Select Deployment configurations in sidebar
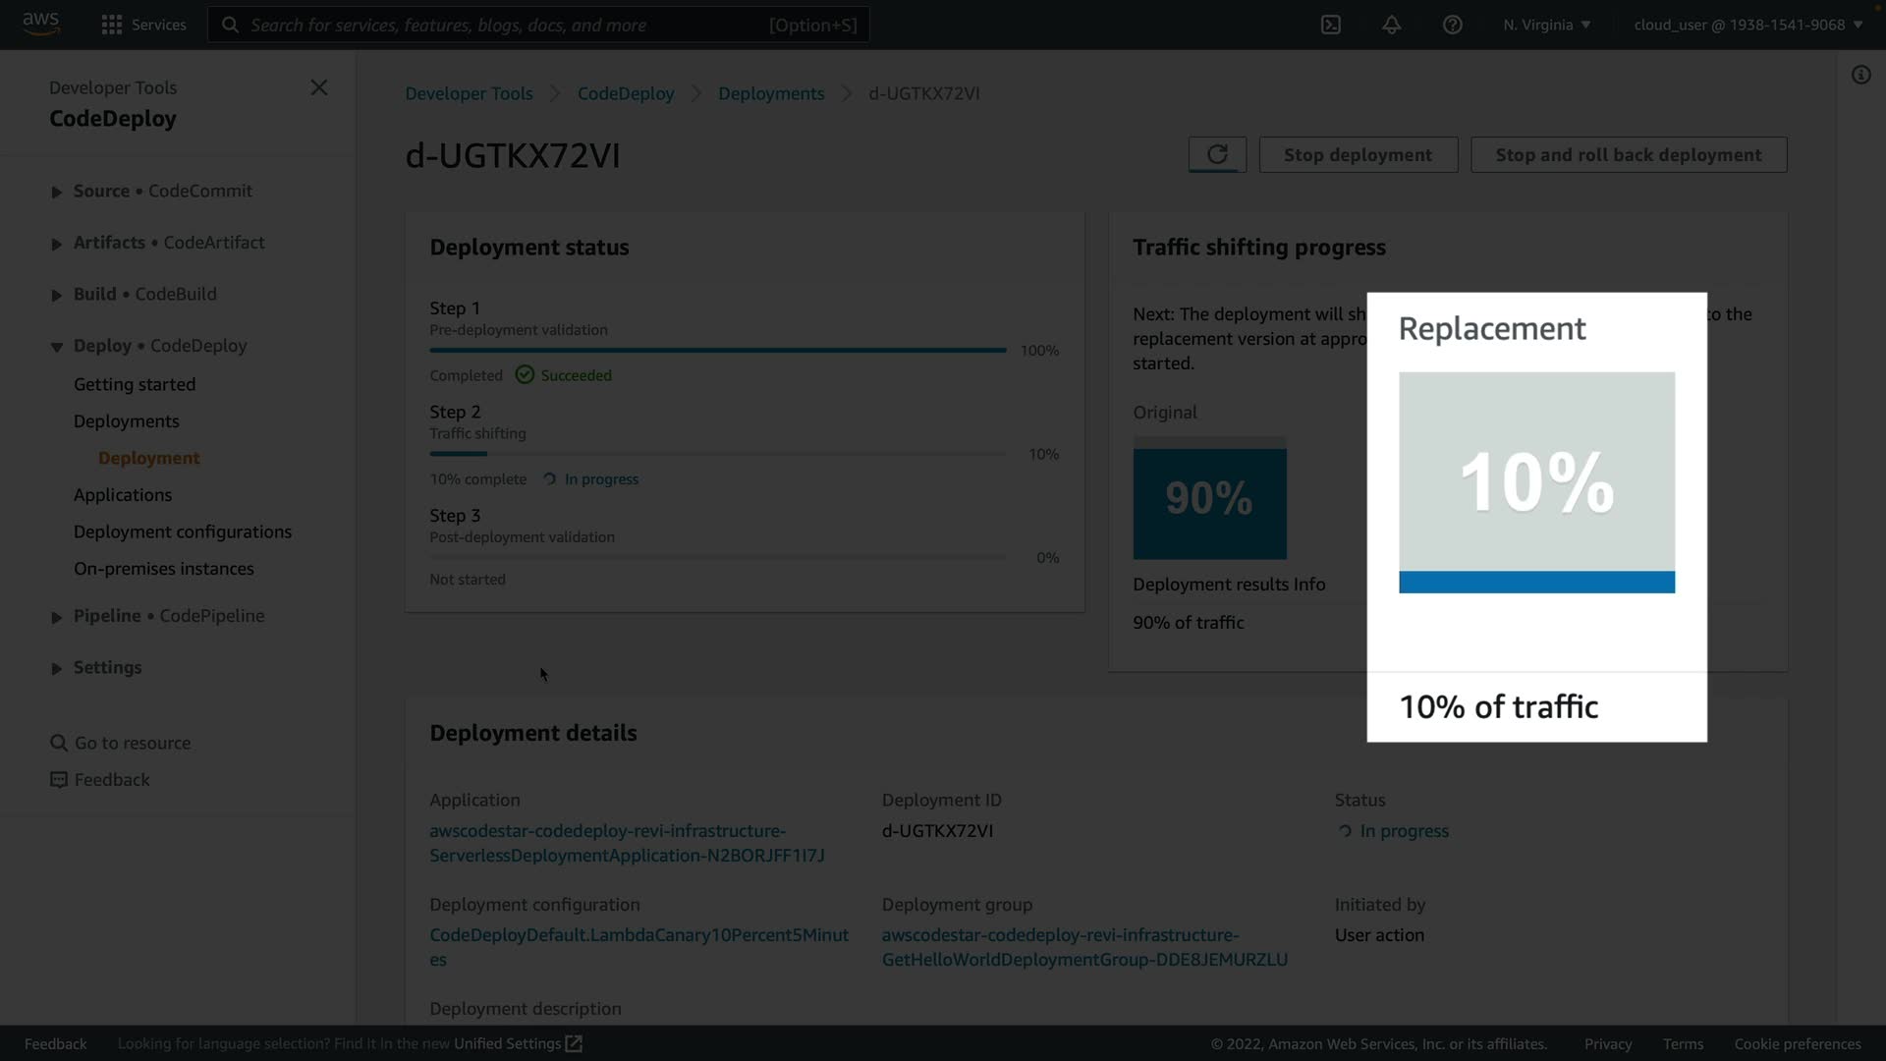1886x1061 pixels. 183,531
